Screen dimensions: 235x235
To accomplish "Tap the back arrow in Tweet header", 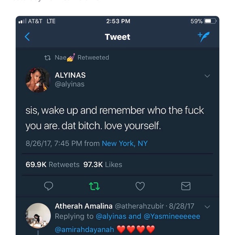I will click(x=27, y=37).
